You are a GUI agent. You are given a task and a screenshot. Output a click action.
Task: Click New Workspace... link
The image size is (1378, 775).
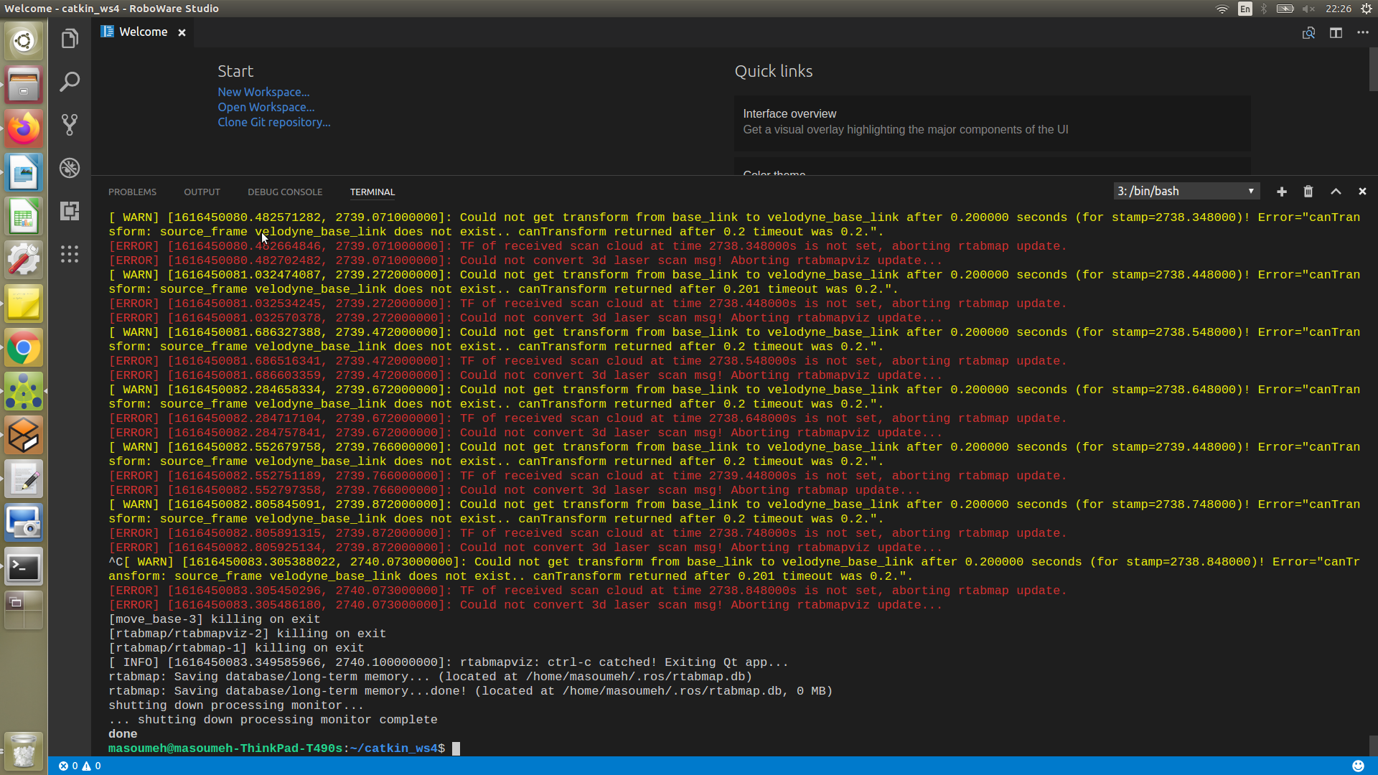click(263, 92)
